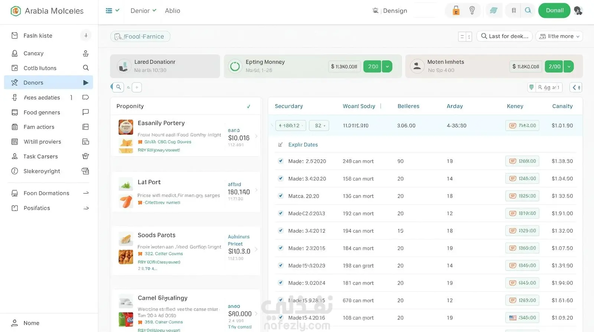Click the small plus button next to the search icon
594x332 pixels.
(137, 87)
